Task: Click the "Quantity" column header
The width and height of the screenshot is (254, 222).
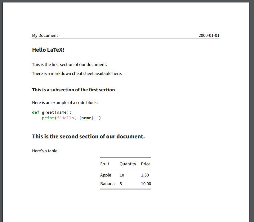Action: point(128,164)
